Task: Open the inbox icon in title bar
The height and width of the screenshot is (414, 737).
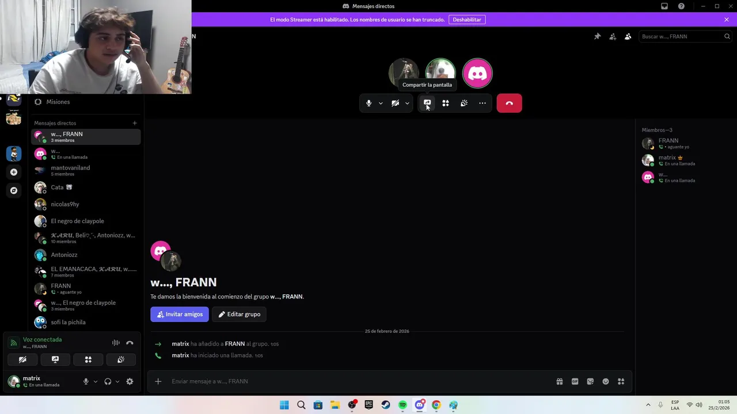Action: point(664,6)
